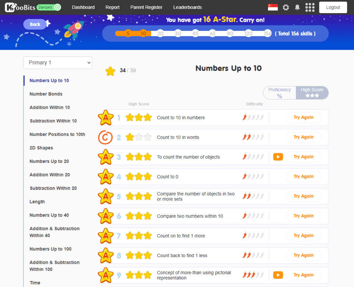Click the A-star badge for skill 1

(x=105, y=118)
